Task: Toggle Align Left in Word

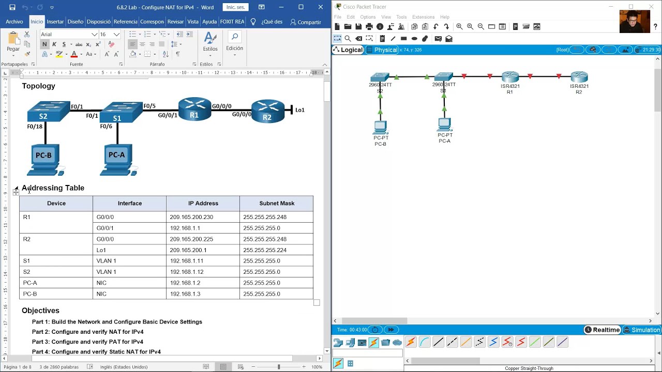Action: pos(132,44)
